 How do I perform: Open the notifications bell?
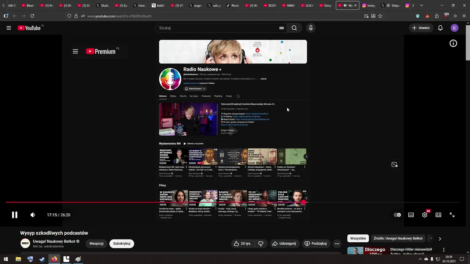440,28
